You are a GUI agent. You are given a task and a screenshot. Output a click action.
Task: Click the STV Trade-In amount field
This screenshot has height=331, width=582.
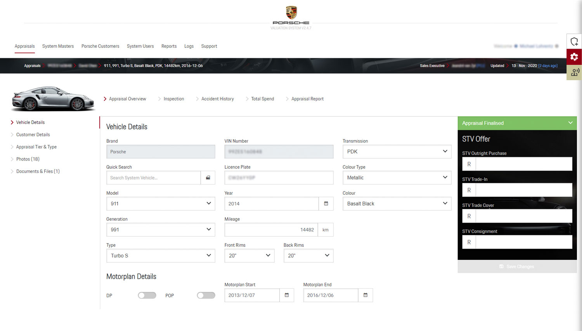click(x=524, y=190)
